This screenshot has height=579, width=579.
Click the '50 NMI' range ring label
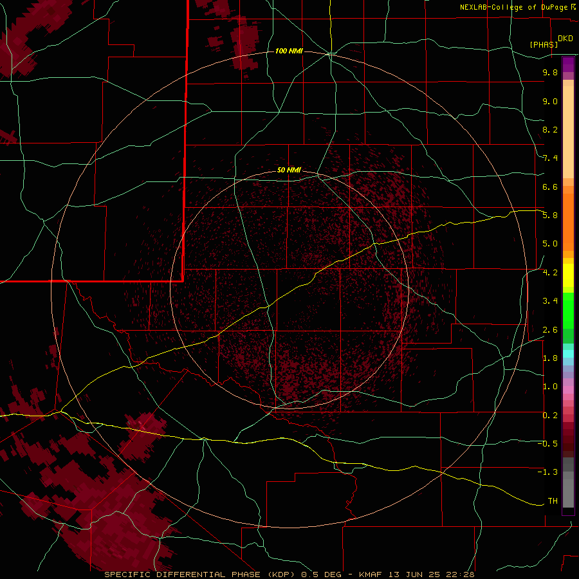coord(289,170)
